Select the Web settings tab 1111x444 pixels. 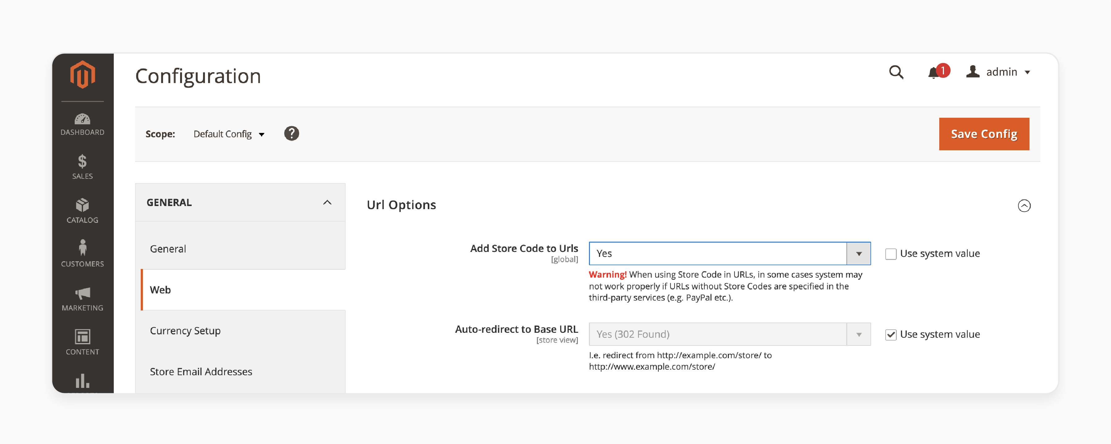[x=243, y=290]
